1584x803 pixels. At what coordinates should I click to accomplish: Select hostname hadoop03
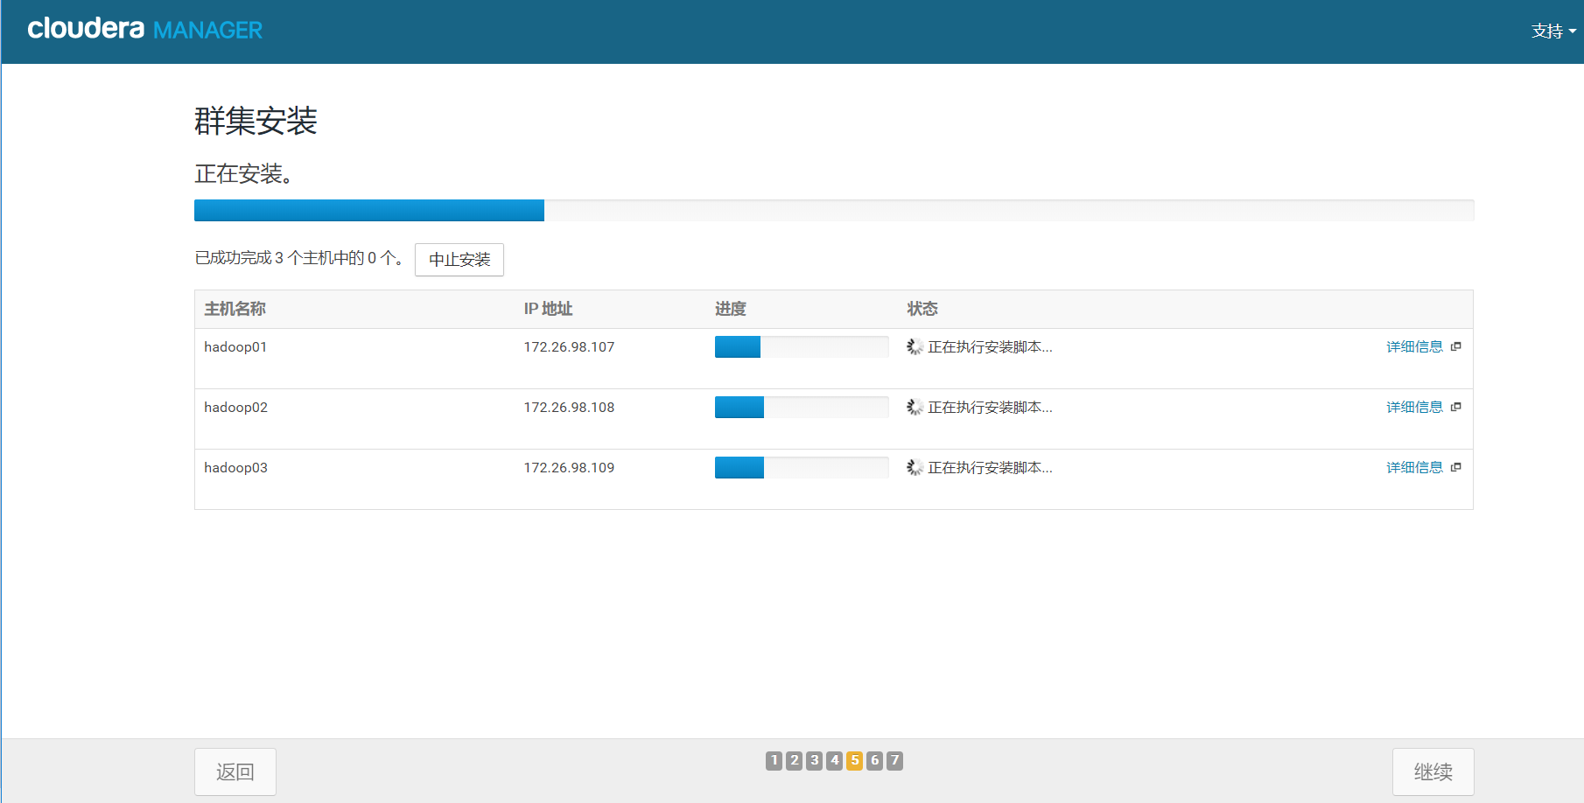pyautogui.click(x=235, y=468)
